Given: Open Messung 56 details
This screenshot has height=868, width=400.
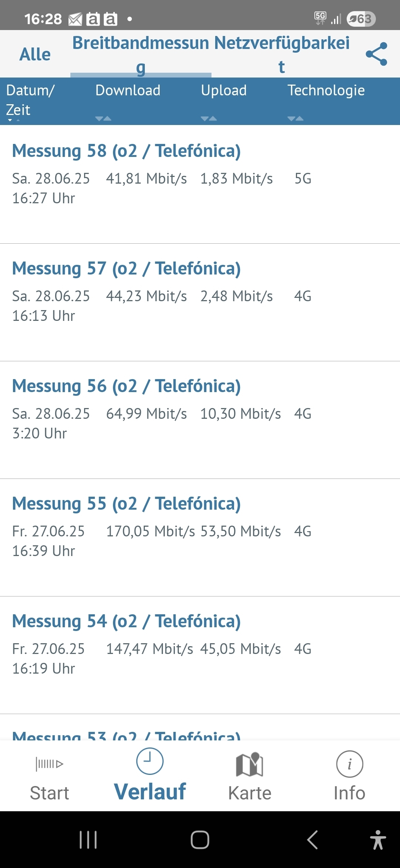Looking at the screenshot, I should tap(200, 420).
